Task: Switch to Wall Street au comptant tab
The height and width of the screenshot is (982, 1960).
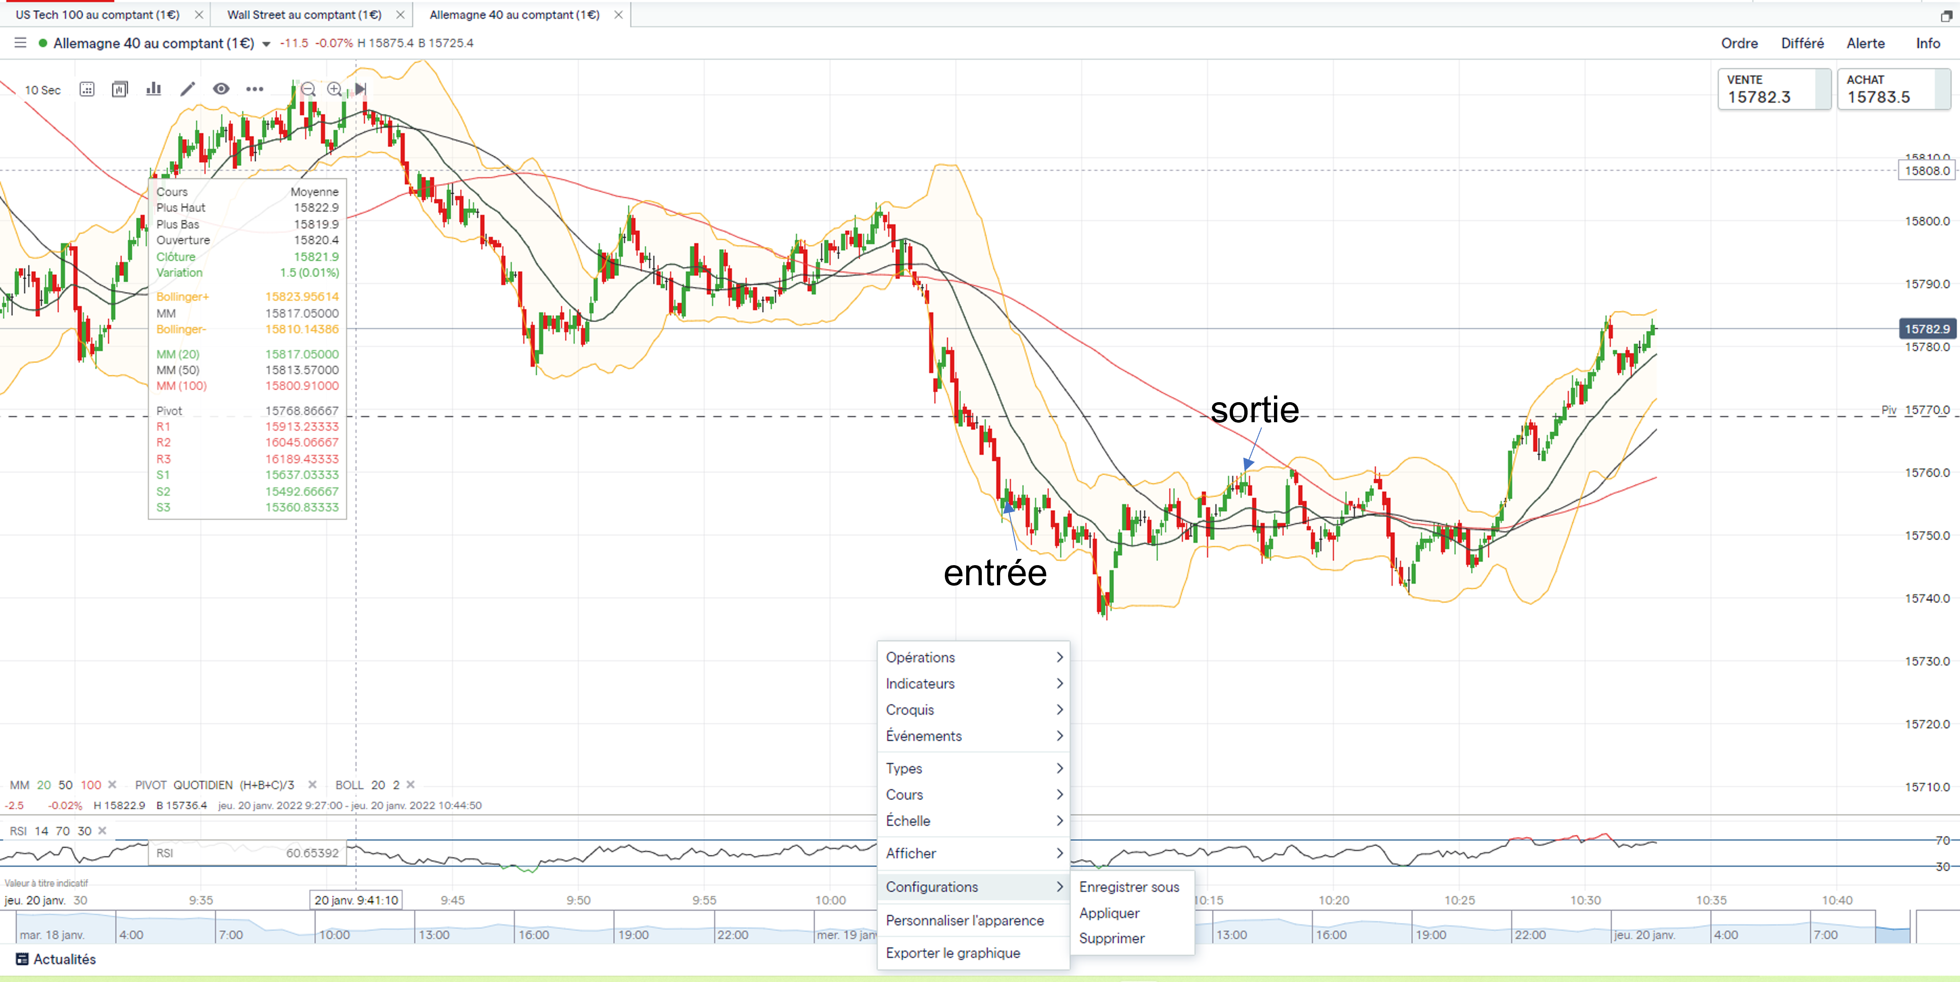Action: pos(304,14)
